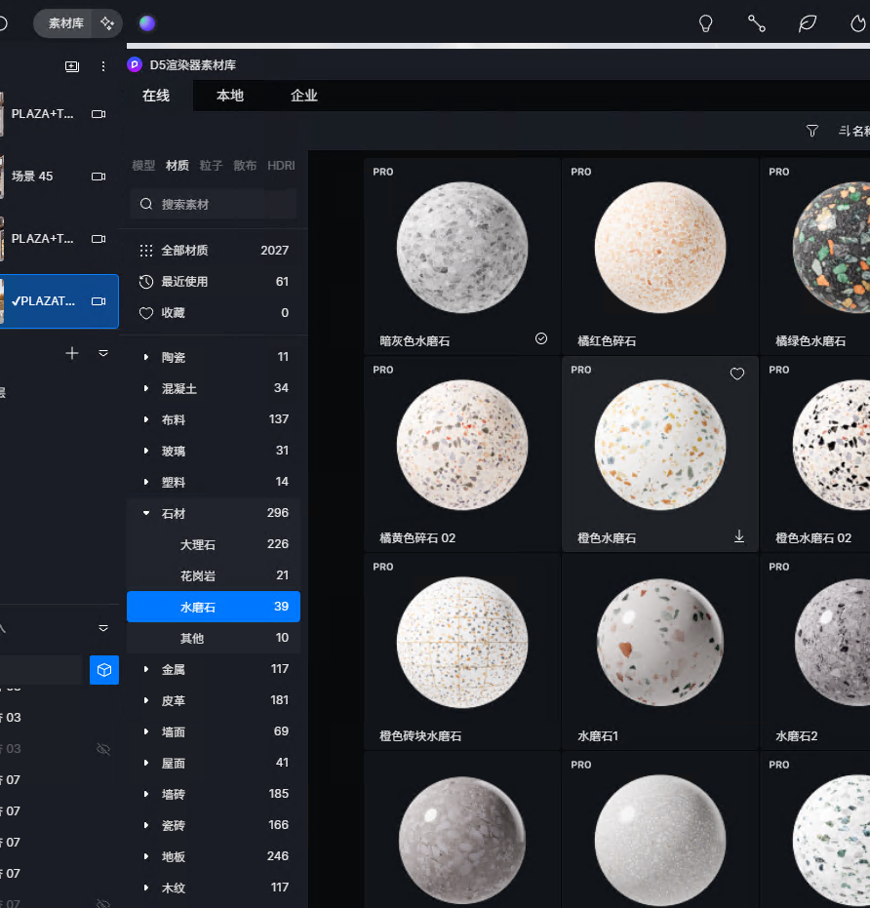Click the leaf vegetation tool icon
Screen dimensions: 870x908
(808, 23)
